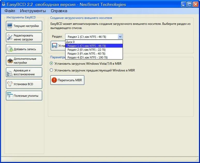This screenshot has width=200, height=163.
Task: Open Редактировать меню загрузки section
Action: tap(24, 37)
